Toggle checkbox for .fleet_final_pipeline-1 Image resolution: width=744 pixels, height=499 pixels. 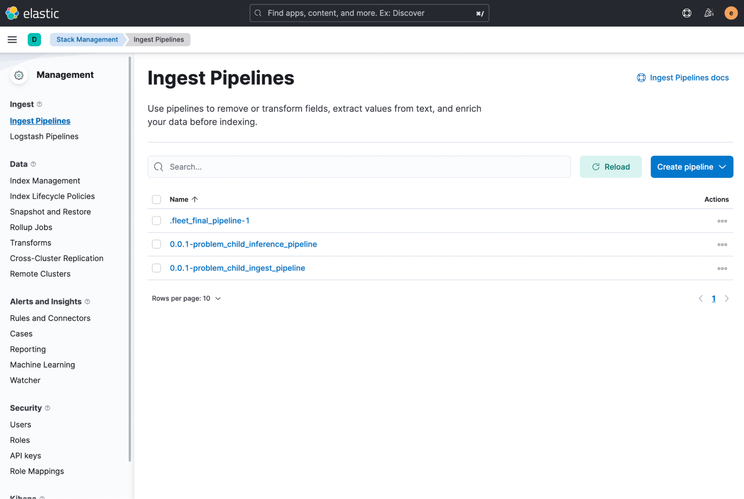(x=156, y=220)
